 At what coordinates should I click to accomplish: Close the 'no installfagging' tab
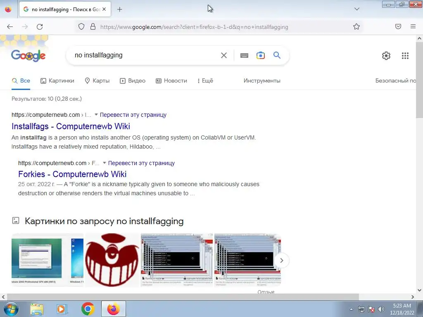point(104,9)
